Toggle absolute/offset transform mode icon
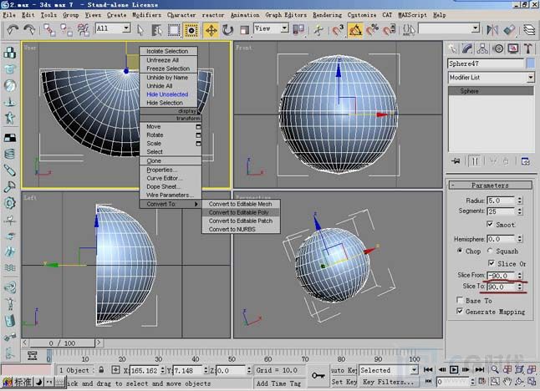Viewport: 540px width, 391px height. coord(115,370)
